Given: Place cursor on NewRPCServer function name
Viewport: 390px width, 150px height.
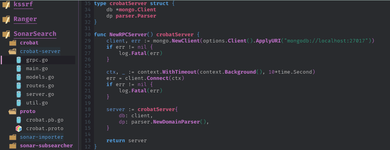Looking at the screenshot, I should [128, 35].
